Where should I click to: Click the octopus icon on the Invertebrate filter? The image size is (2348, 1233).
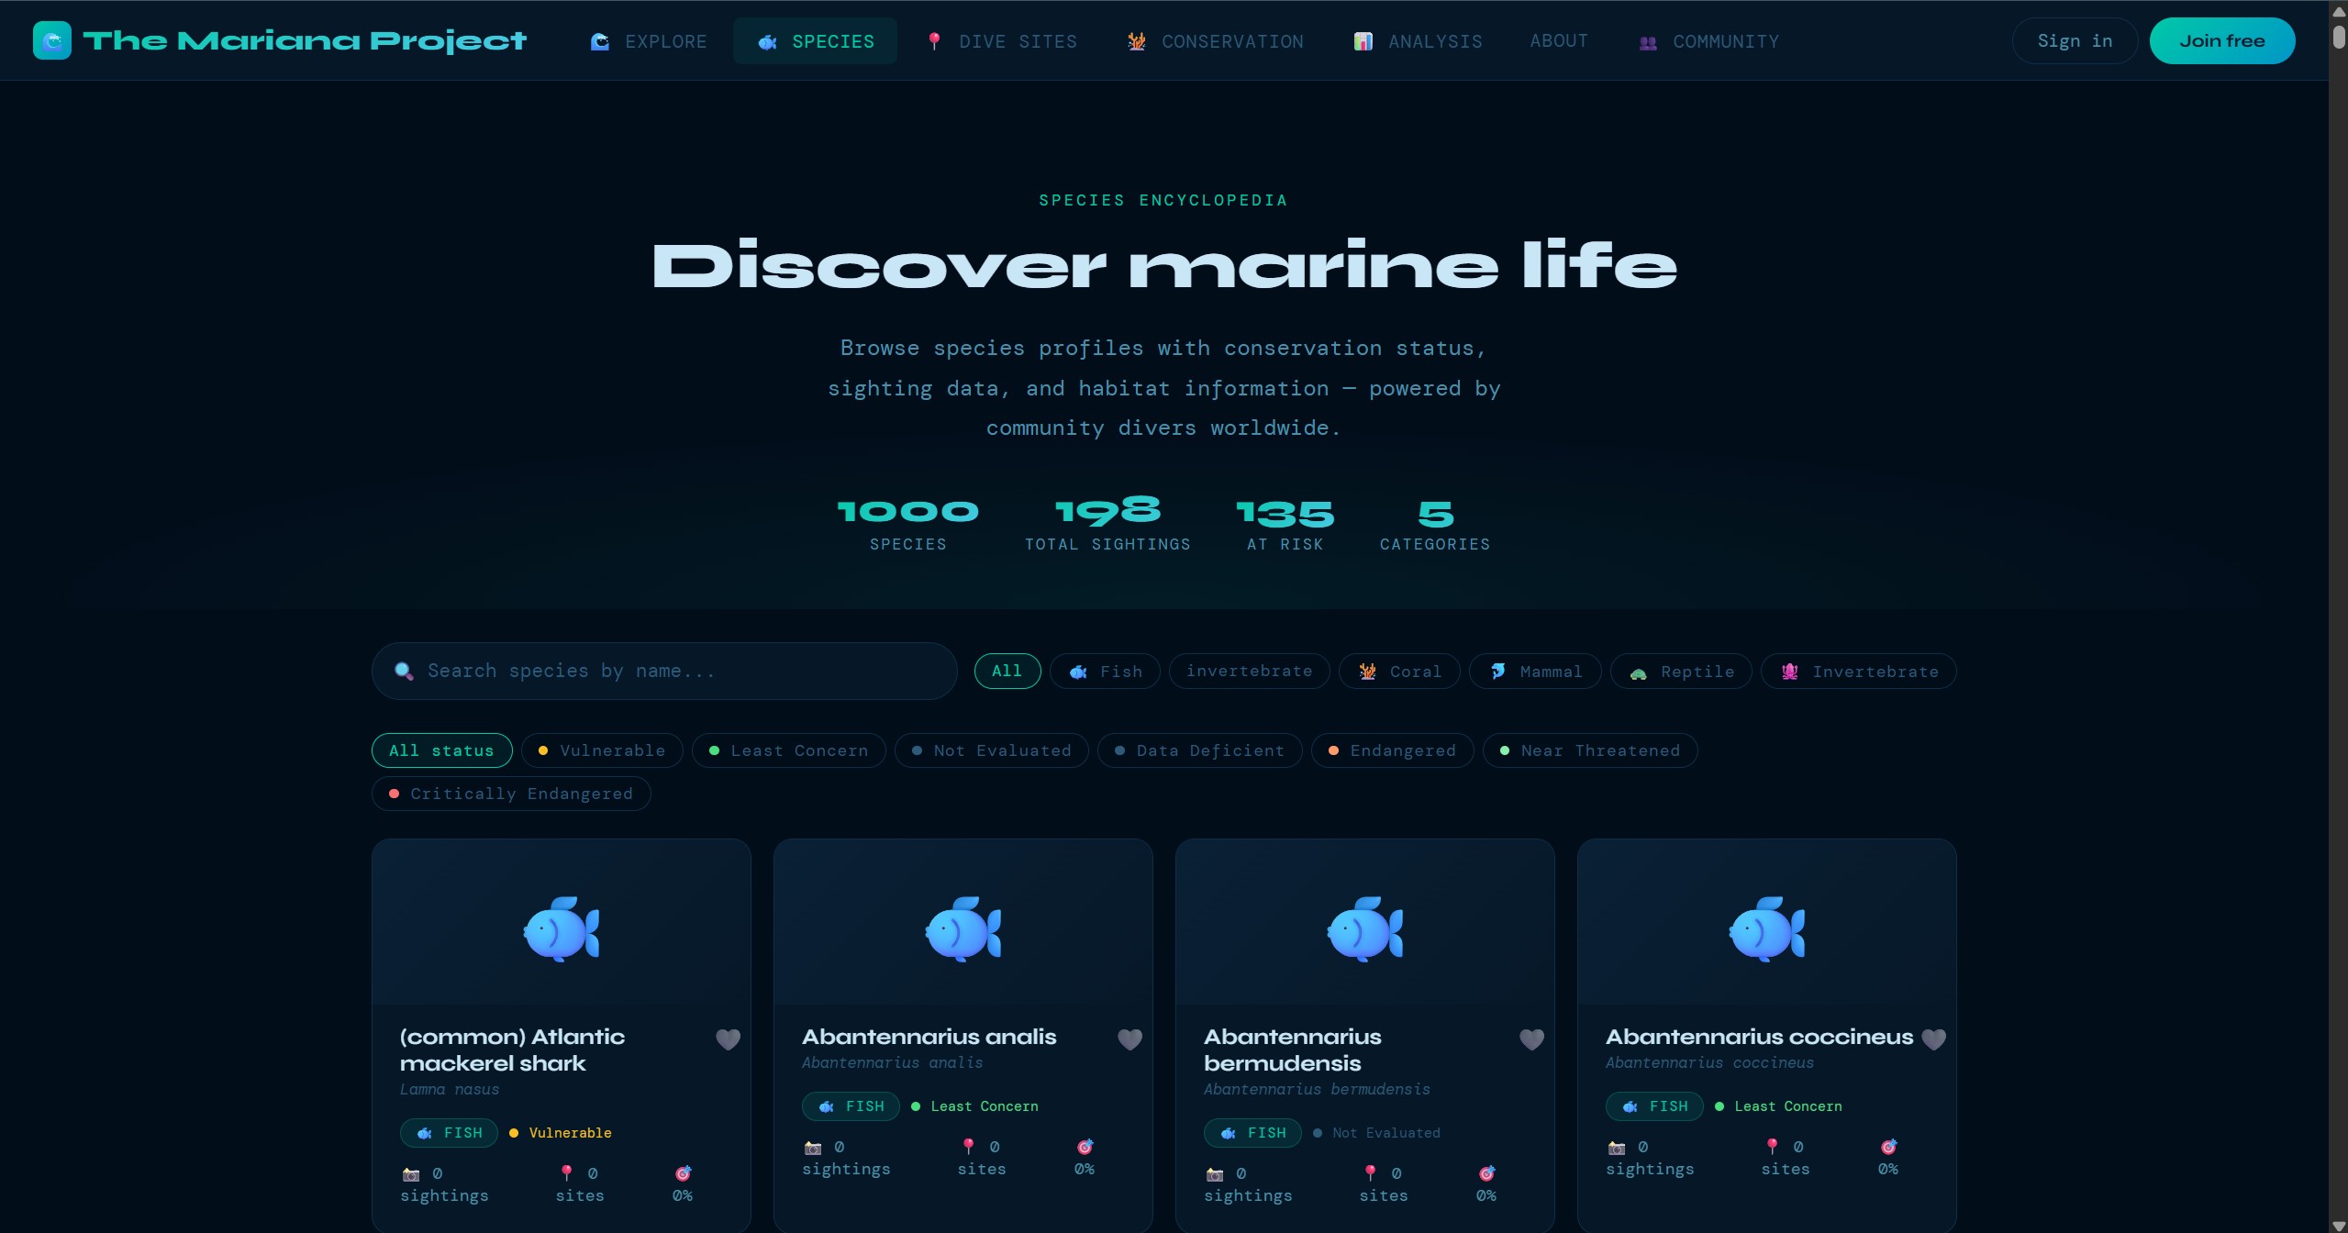[x=1788, y=671]
